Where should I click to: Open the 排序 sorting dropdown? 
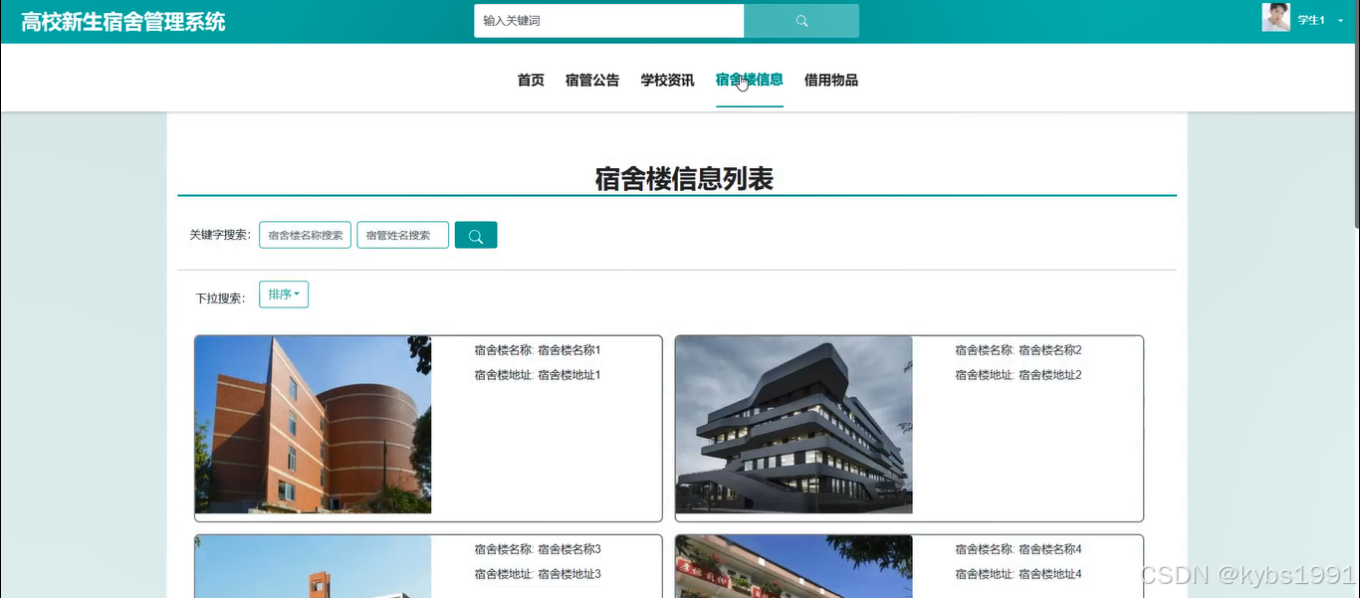[284, 295]
